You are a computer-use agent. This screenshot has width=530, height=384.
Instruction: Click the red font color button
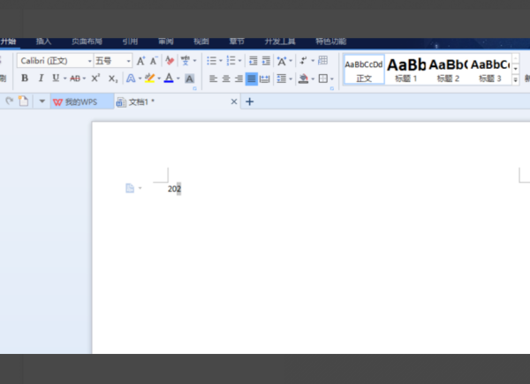pyautogui.click(x=168, y=79)
